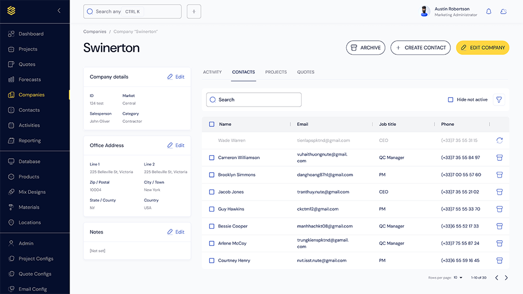Open Forecasts in the sidebar menu

(x=29, y=79)
